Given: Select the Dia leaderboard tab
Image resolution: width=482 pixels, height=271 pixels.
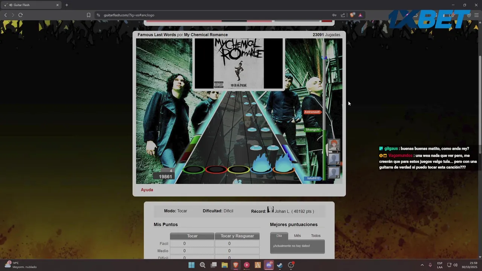Looking at the screenshot, I should [279, 236].
